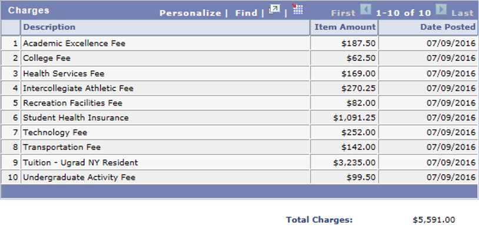Select the Technology Fee row
Screen dimensions: 479x228
239,132
